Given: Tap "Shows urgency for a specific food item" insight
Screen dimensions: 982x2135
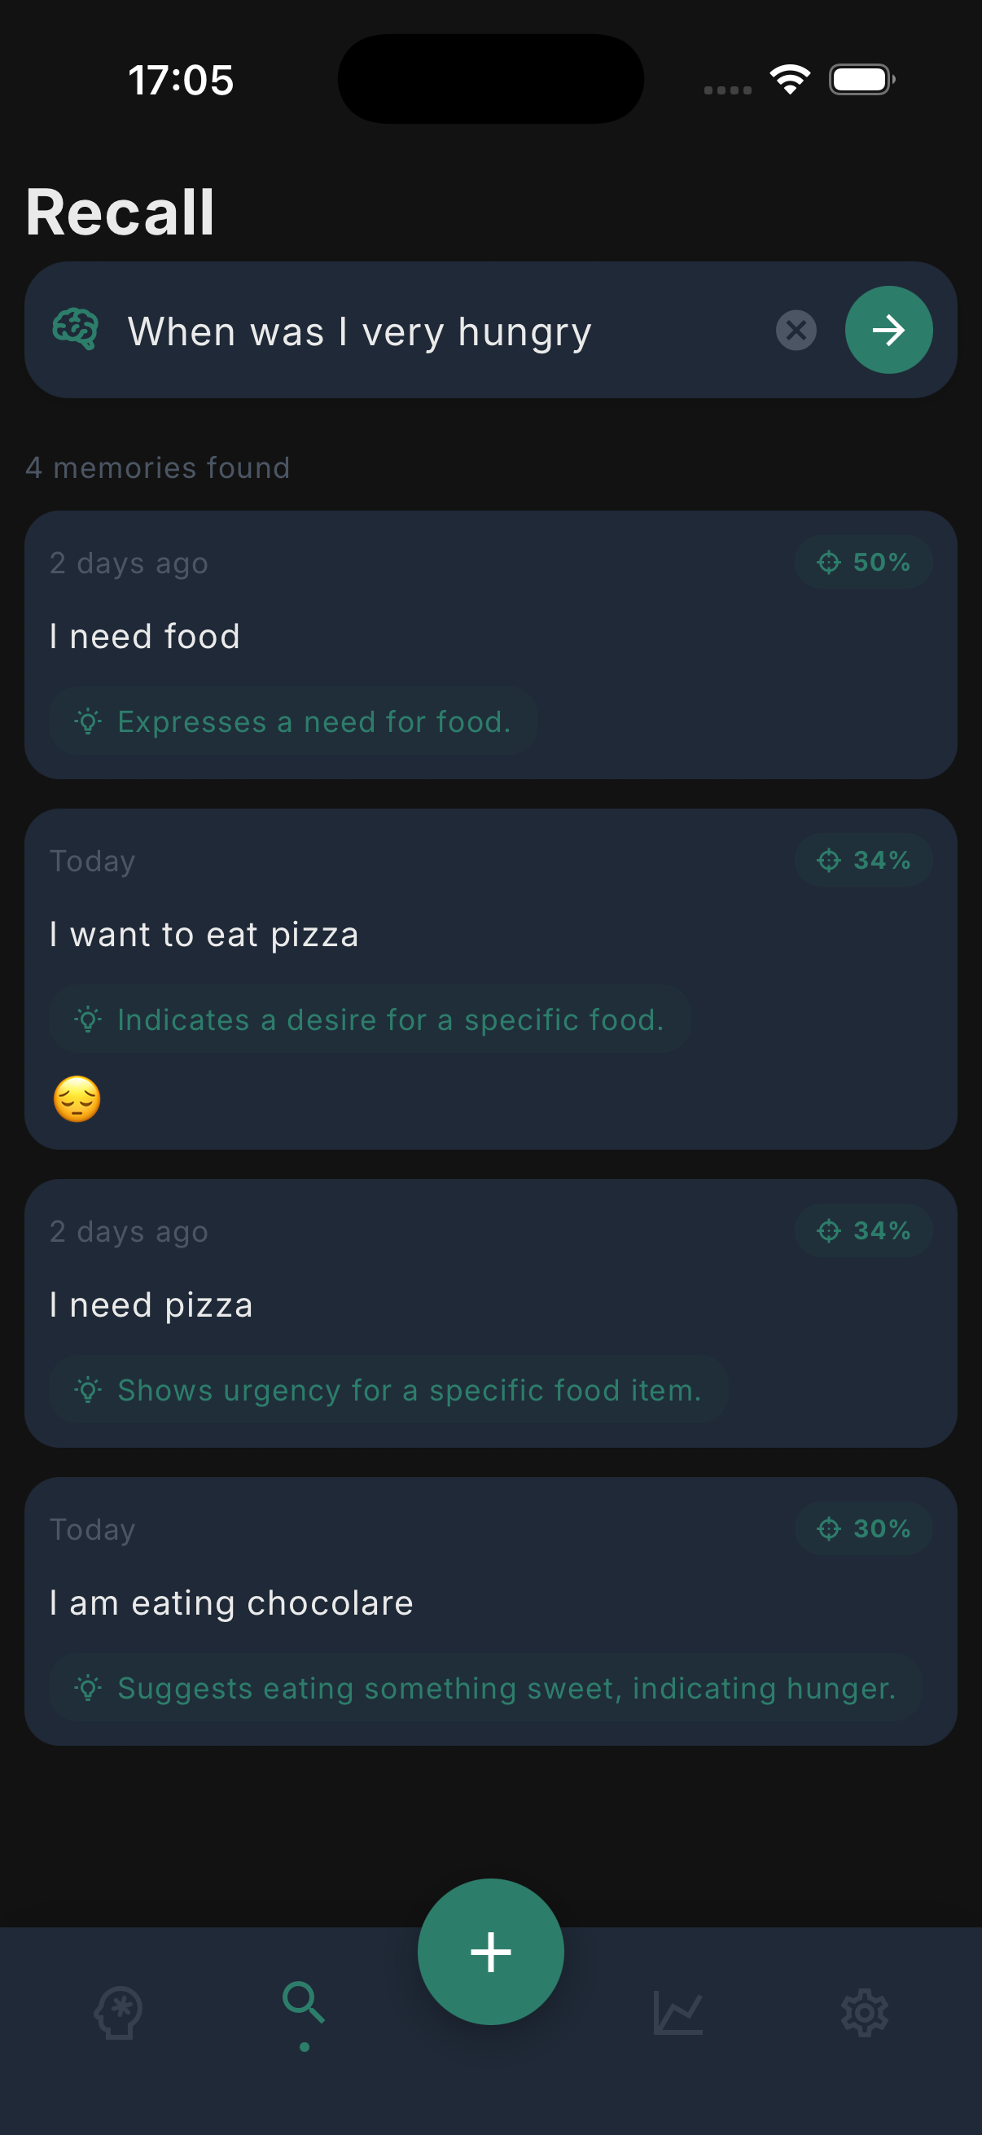Looking at the screenshot, I should (x=388, y=1390).
